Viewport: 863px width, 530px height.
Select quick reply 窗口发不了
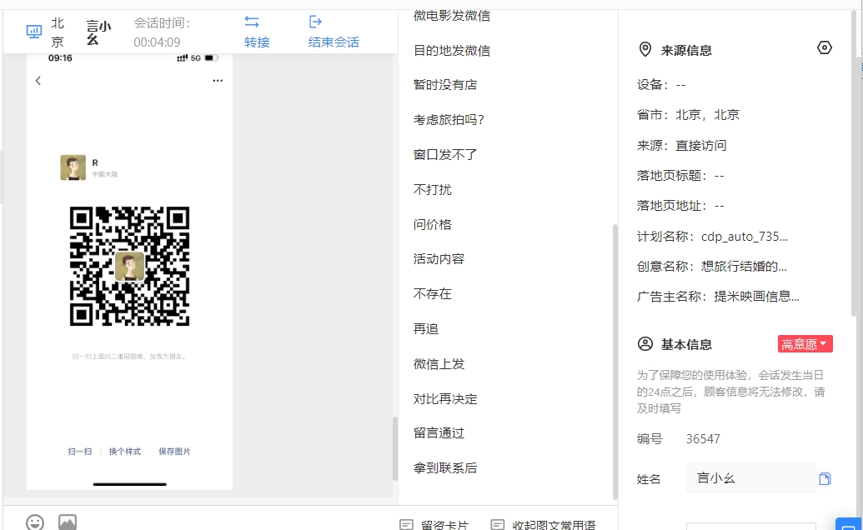coord(445,154)
